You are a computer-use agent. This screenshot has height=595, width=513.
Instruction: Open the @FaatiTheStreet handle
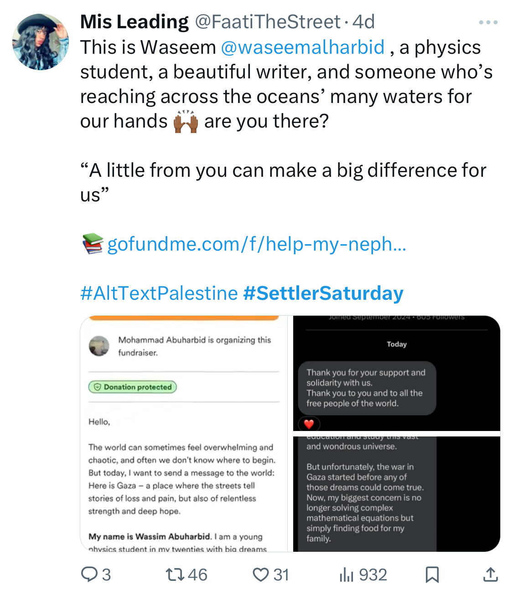(268, 22)
